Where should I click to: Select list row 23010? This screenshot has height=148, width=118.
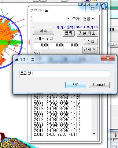pyautogui.click(x=57, y=127)
